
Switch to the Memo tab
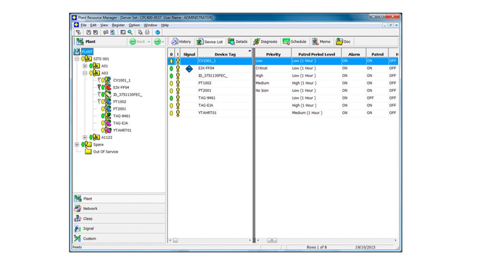[x=321, y=42]
